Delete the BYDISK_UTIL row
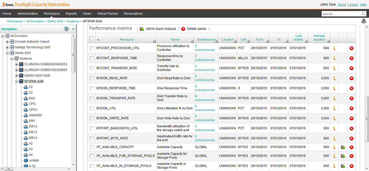Viewport: 369px width, 171px height. point(351,108)
